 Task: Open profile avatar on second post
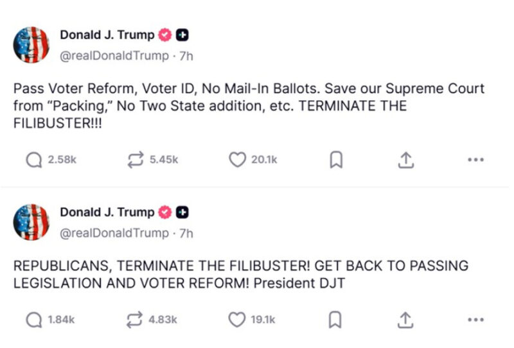point(31,222)
